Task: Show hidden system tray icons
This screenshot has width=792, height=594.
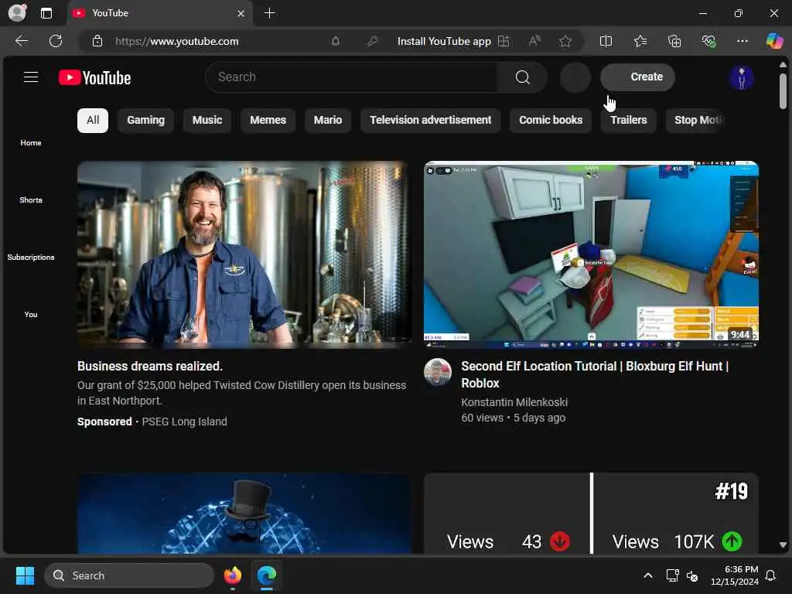Action: (x=648, y=575)
